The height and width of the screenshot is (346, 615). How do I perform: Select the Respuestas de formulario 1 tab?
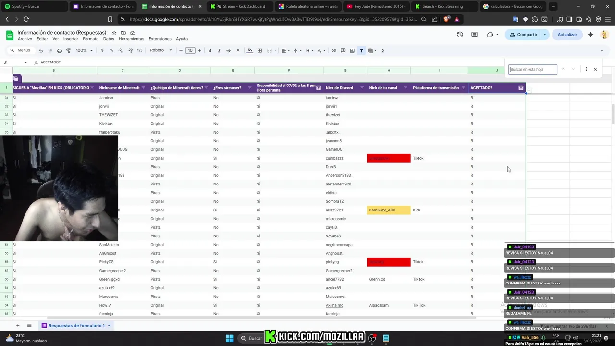(x=76, y=325)
